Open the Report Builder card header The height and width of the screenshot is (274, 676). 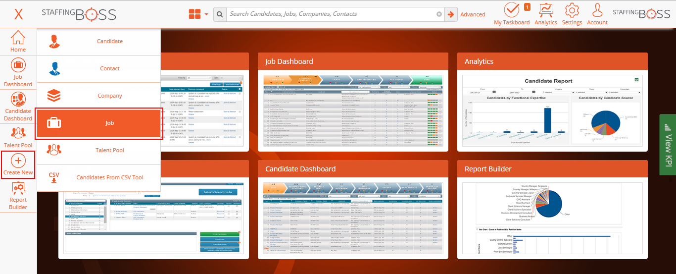[x=552, y=169]
